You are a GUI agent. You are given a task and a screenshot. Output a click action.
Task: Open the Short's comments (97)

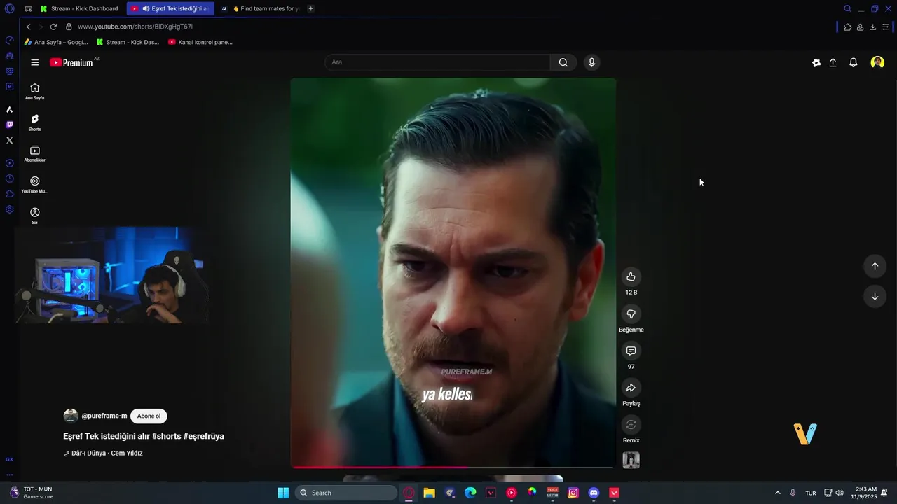(631, 351)
